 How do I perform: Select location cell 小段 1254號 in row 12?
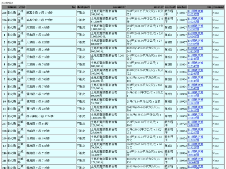(51, 116)
